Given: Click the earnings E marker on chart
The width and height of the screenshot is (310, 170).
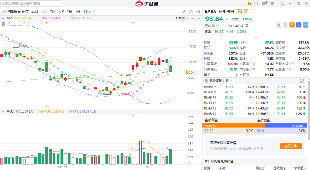Looking at the screenshot, I should 47,106.
